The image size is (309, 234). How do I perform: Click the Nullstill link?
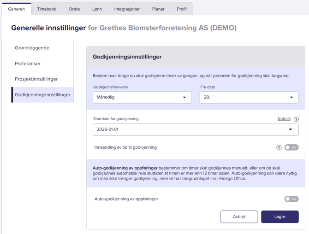284,119
